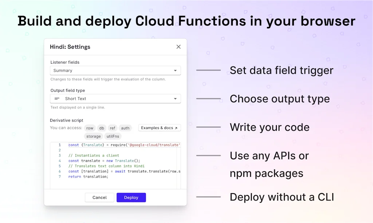
Task: Select the storage access chip
Action: click(x=93, y=136)
